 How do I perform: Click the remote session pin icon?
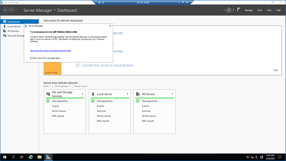[x=99, y=3]
